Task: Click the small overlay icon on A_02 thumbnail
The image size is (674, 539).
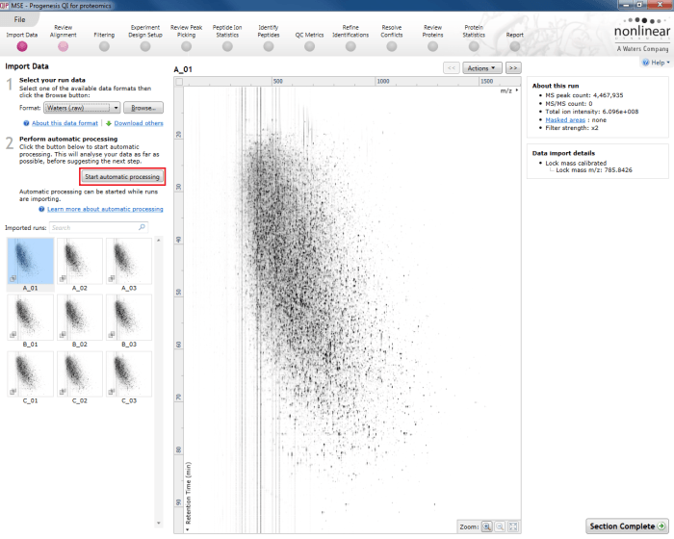Action: point(63,278)
